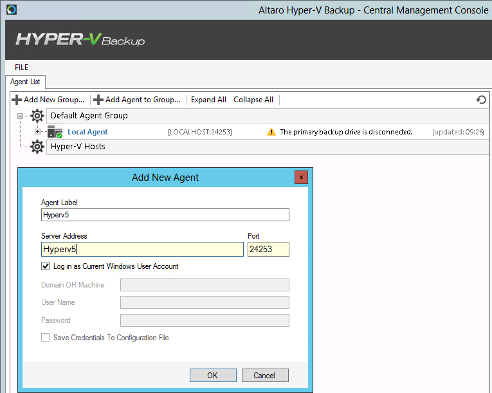Click the refresh icon in Agent List toolbar

[481, 100]
